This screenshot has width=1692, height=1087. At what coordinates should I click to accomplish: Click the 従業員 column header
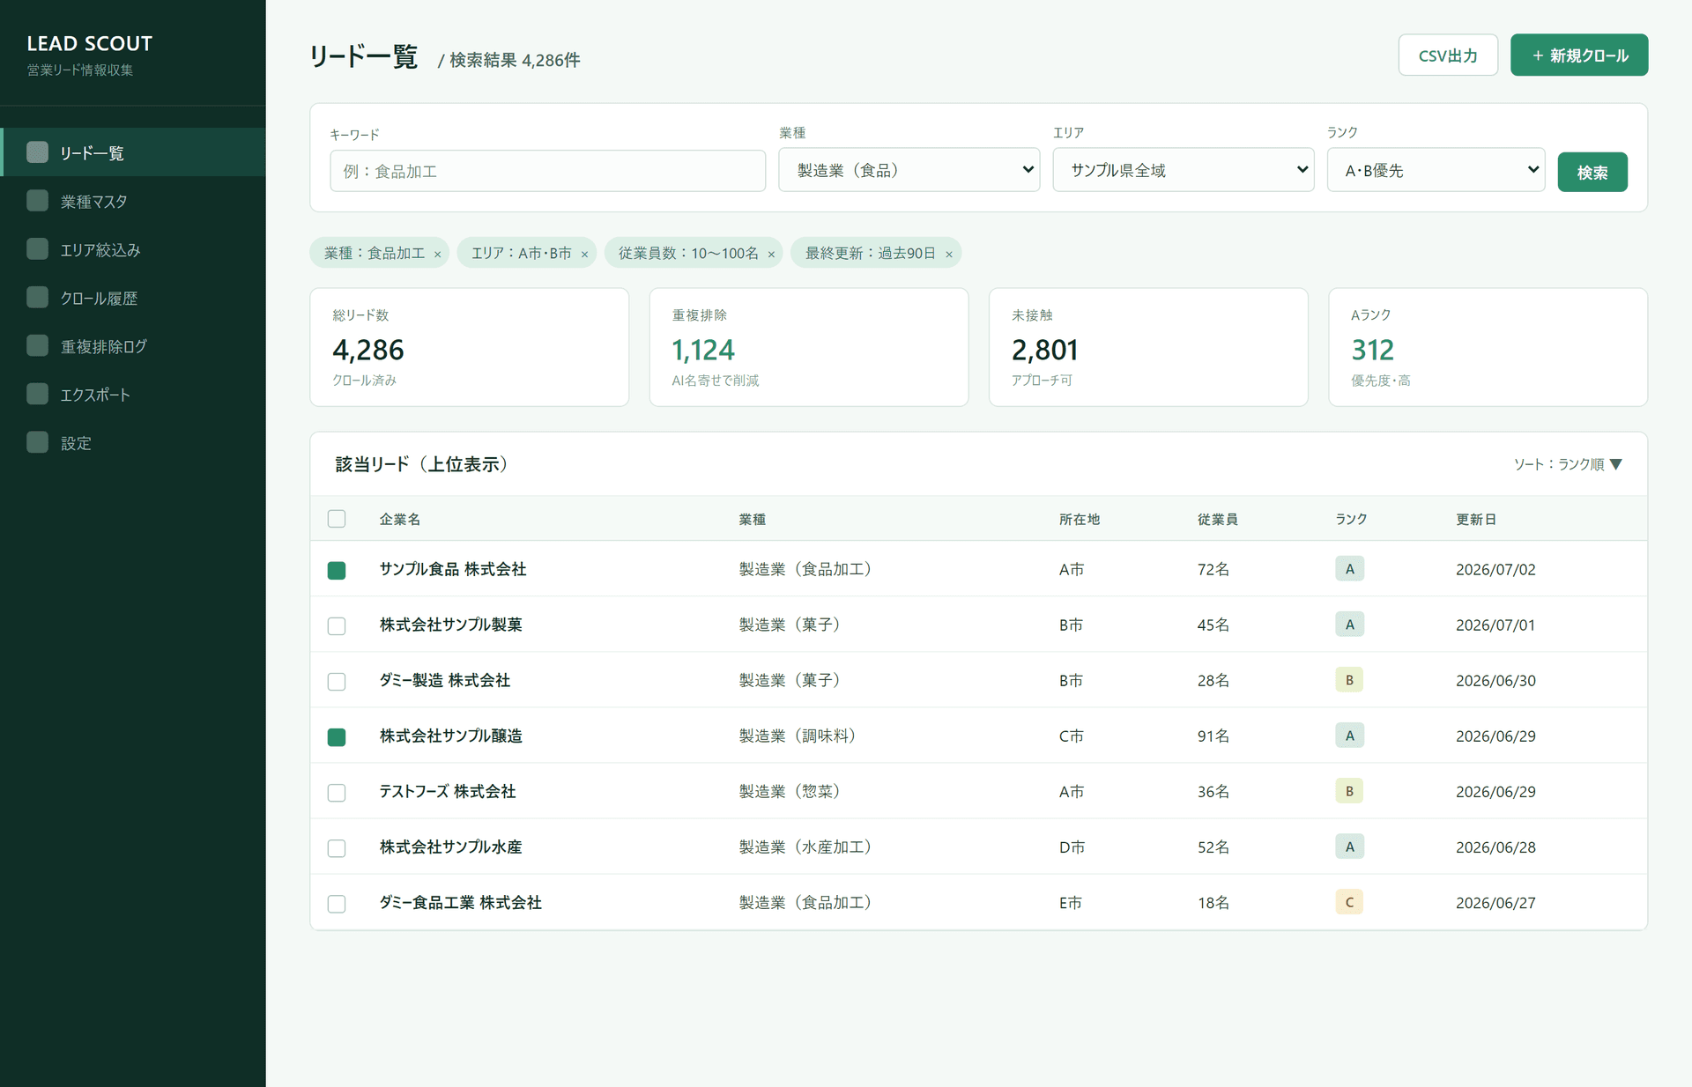pos(1218,520)
